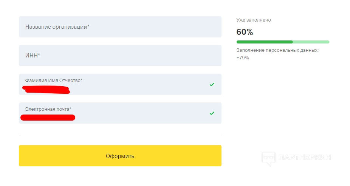Click the divider line above Оформить

pyautogui.click(x=120, y=136)
